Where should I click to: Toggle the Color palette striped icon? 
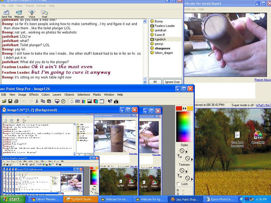pos(83,101)
